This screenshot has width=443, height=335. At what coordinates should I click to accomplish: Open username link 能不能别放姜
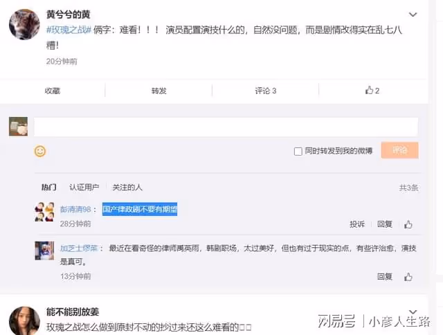(73, 312)
